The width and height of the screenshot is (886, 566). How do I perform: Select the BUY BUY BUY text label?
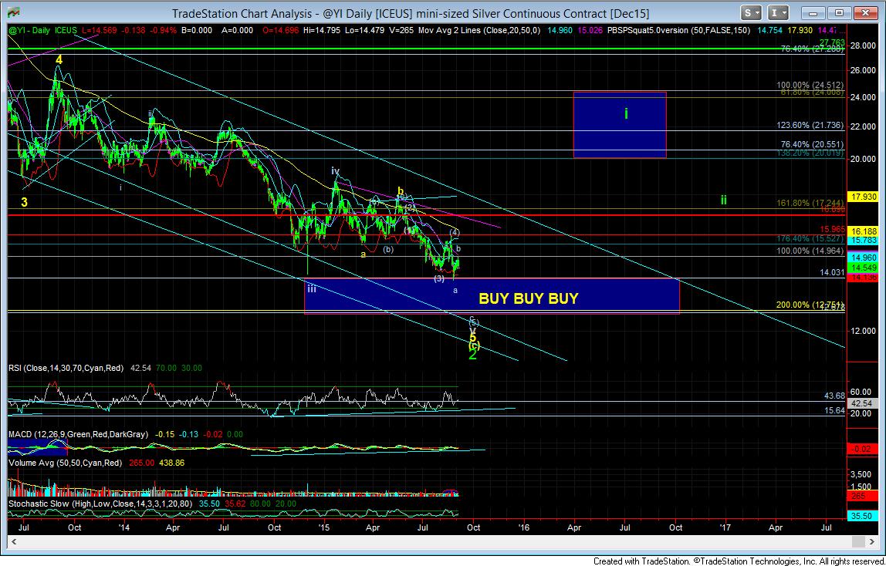[x=528, y=298]
